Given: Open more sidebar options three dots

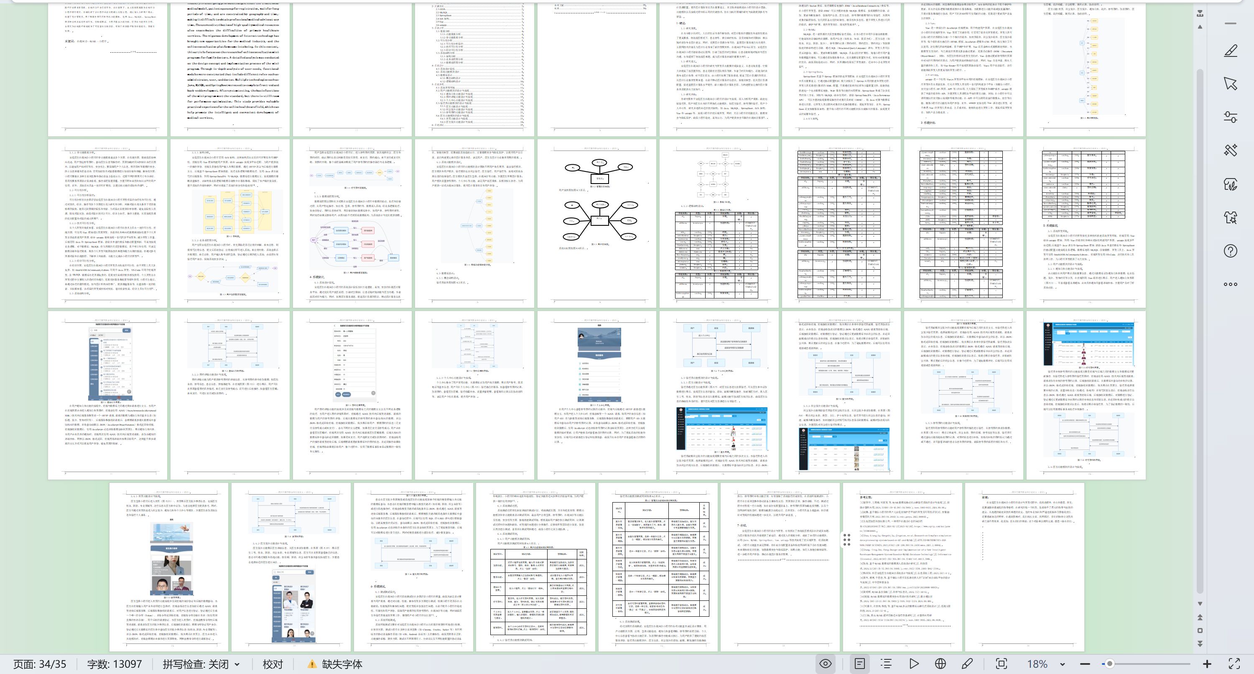Looking at the screenshot, I should coord(1230,284).
